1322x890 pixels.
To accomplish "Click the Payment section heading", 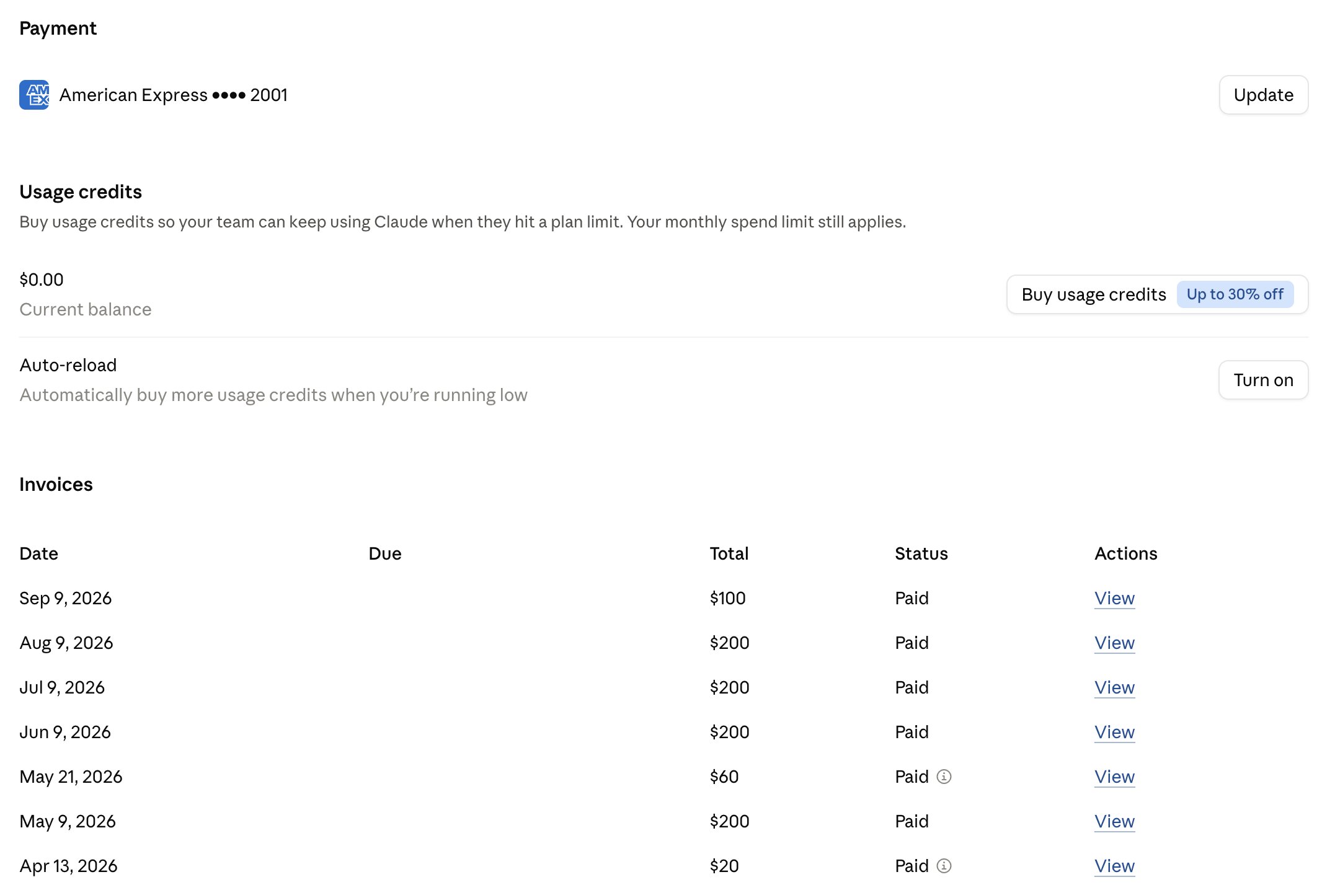I will click(58, 28).
